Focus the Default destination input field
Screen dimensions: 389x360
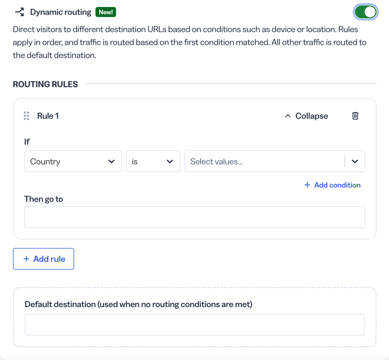pyautogui.click(x=195, y=325)
